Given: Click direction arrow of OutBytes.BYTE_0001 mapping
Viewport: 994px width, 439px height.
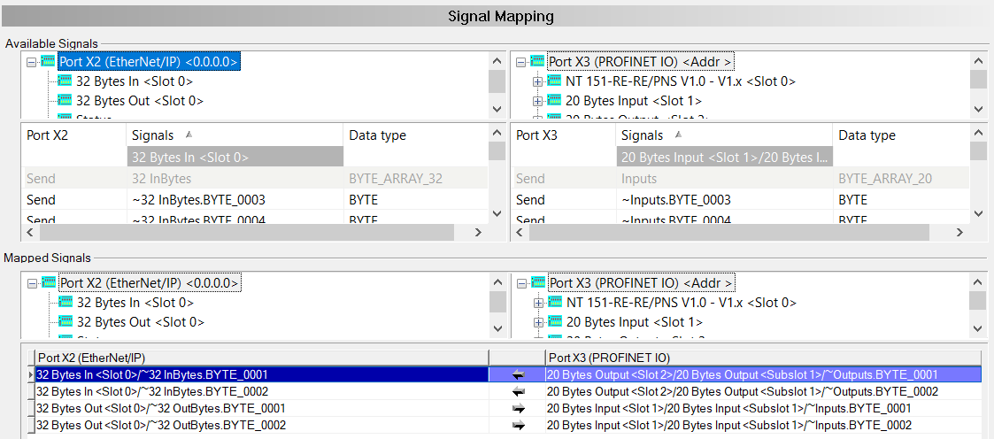Looking at the screenshot, I should pos(519,408).
